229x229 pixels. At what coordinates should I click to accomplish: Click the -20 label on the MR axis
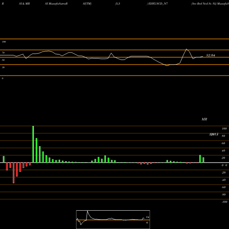pos(224,173)
